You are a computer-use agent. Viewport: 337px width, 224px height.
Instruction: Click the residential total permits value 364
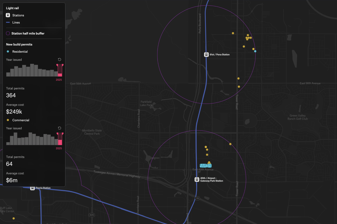(x=11, y=95)
